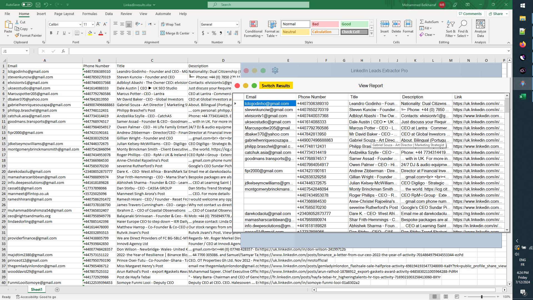This screenshot has width=533, height=300.
Task: Click Increase Decimal icon
Action: pyautogui.click(x=229, y=33)
